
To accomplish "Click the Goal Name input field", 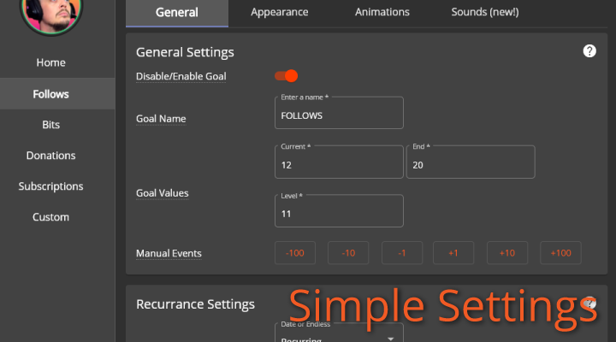I will [339, 114].
